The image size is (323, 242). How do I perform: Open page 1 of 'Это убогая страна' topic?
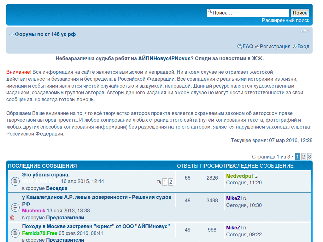tap(165, 182)
